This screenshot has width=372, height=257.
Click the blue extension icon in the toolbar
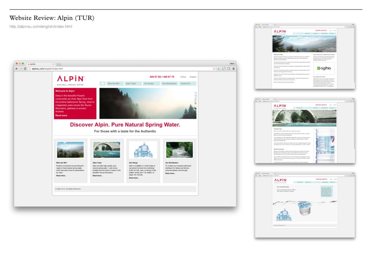[224, 69]
